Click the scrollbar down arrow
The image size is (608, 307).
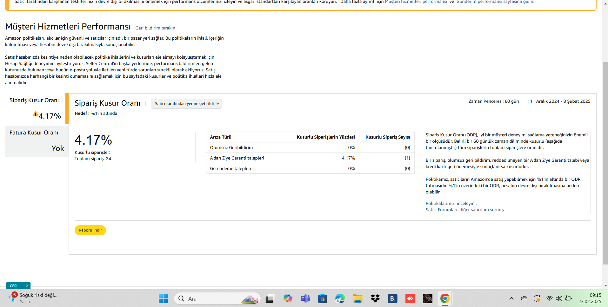(x=605, y=285)
